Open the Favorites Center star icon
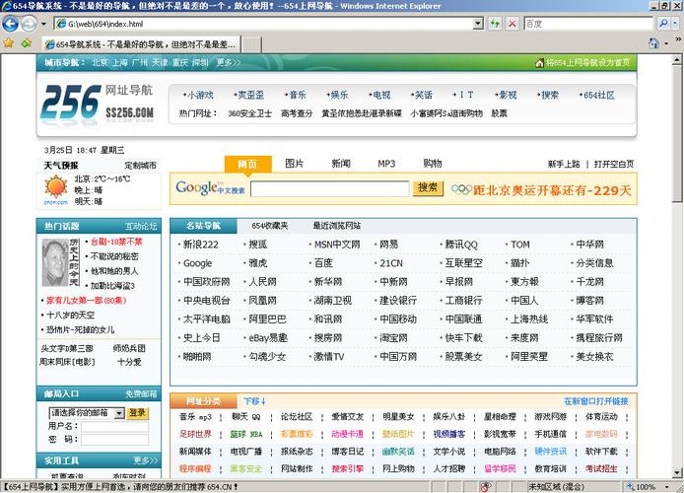Image resolution: width=684 pixels, height=493 pixels. (x=8, y=42)
